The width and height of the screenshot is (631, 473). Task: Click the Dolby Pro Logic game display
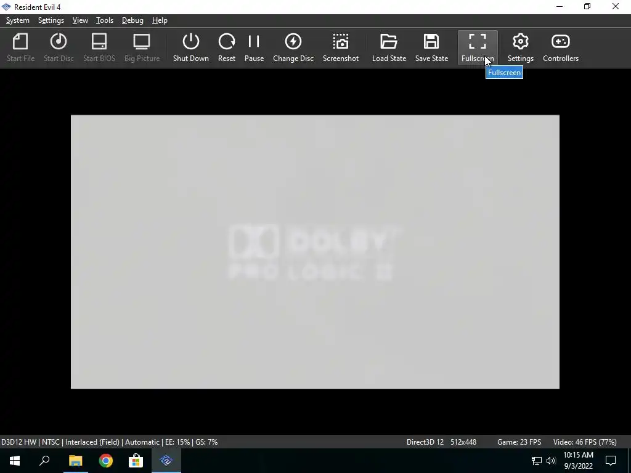[315, 252]
